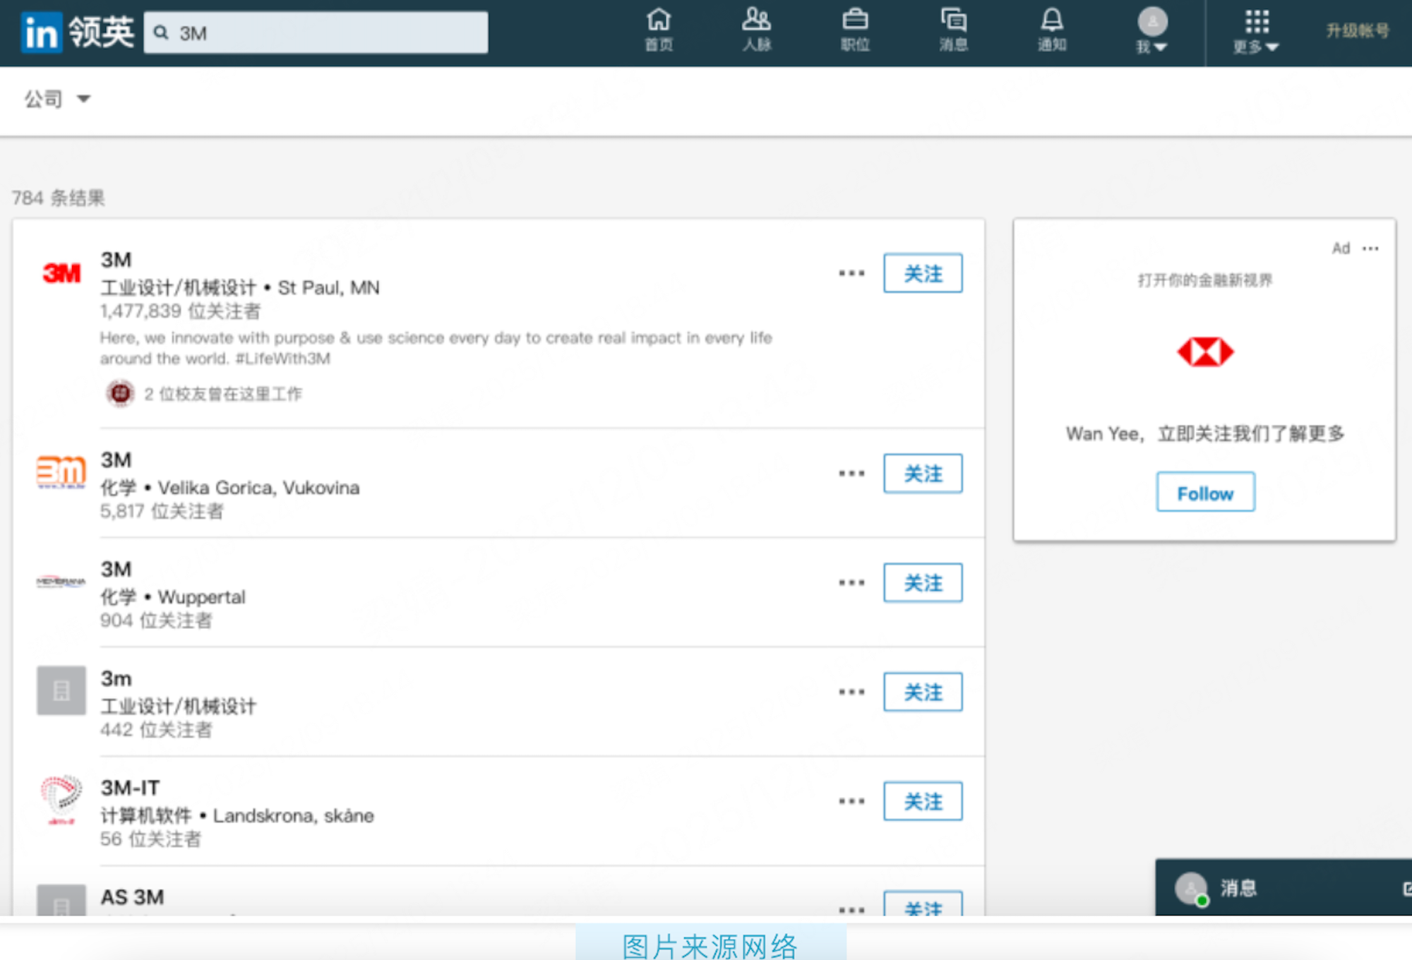Toggle follow on the 3m 442-follower company
The width and height of the screenshot is (1412, 960).
point(923,692)
